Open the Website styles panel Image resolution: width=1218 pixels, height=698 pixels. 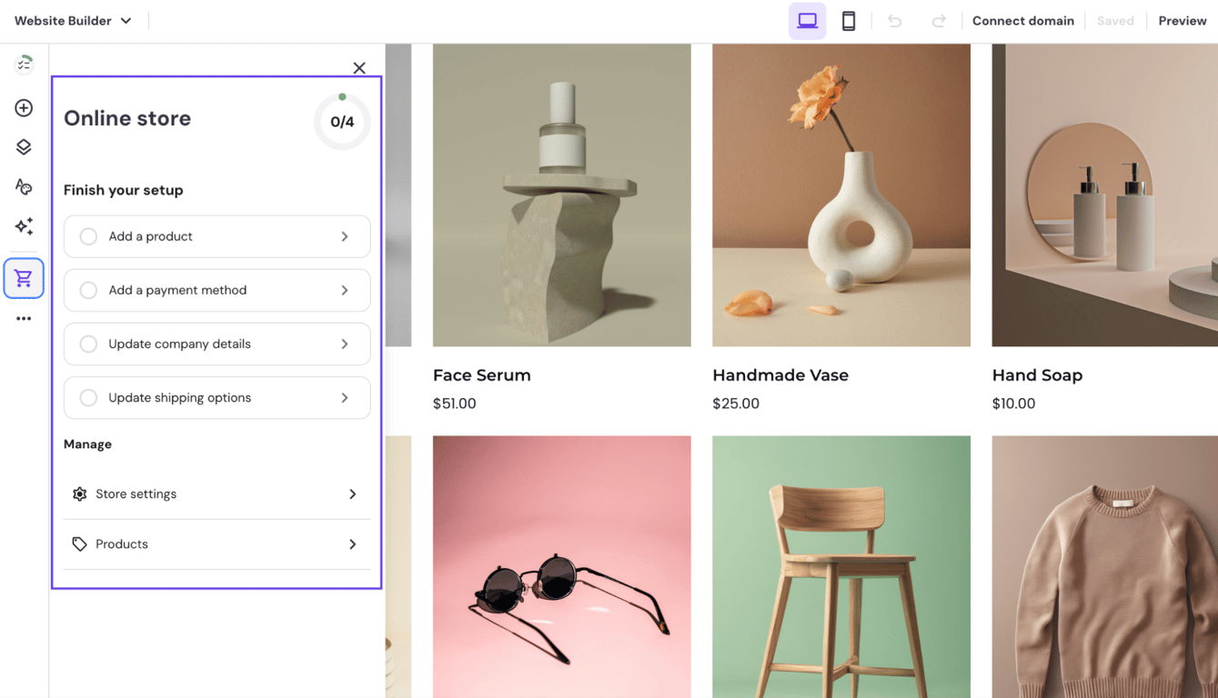[23, 187]
